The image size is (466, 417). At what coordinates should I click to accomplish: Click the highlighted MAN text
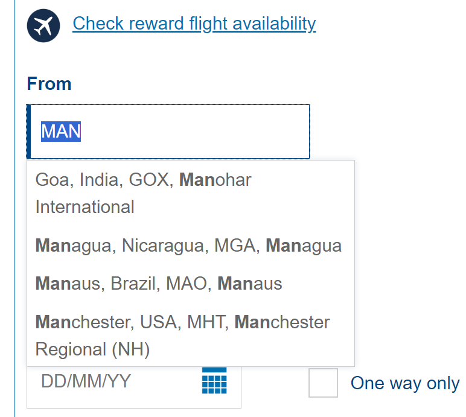click(61, 132)
